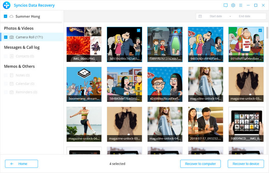Click the Contacts icon in sidebar
Viewport: 269px width, 173px height.
(x=12, y=56)
